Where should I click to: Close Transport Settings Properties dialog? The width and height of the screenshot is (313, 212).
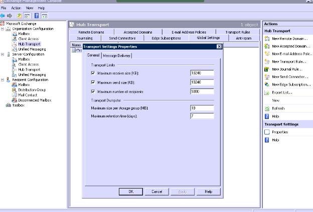coord(219,46)
